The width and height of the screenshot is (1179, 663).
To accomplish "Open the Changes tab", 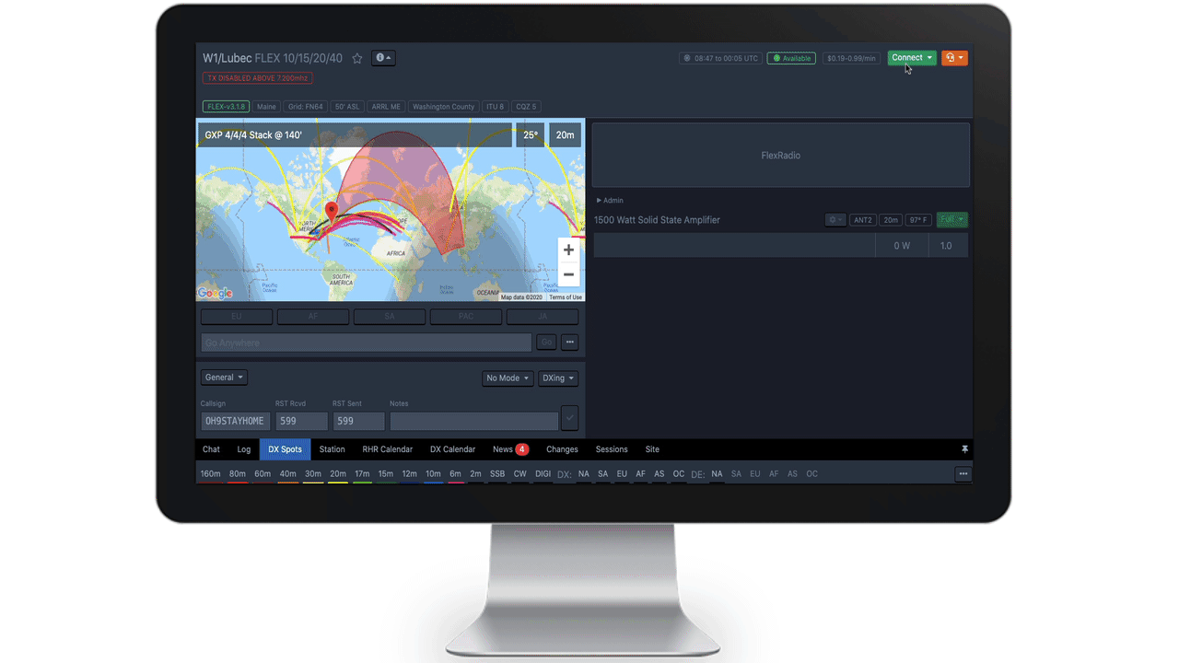I will pyautogui.click(x=562, y=449).
